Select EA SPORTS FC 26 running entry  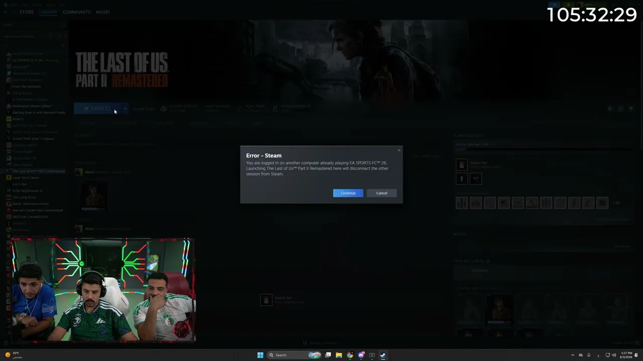click(x=35, y=60)
